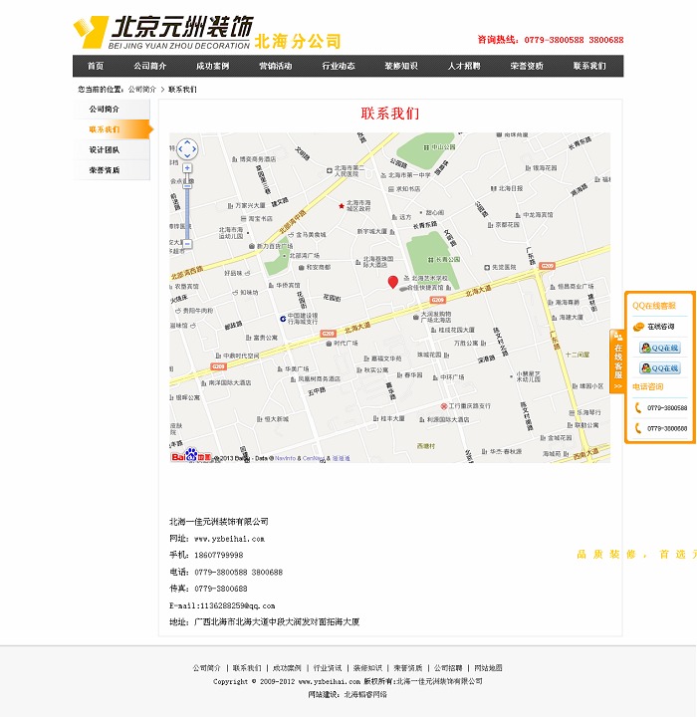Click the map zoom in plus button

[187, 168]
